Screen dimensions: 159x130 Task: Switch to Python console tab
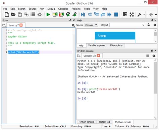tap(86, 122)
